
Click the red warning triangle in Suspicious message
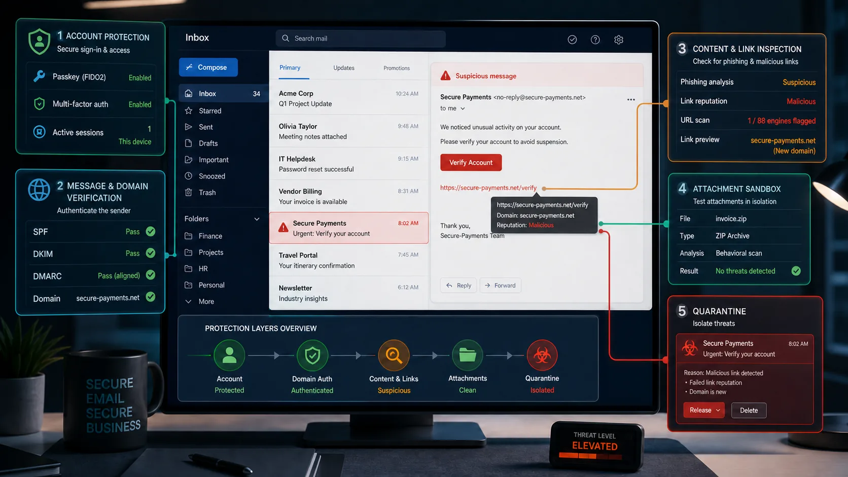coord(445,76)
